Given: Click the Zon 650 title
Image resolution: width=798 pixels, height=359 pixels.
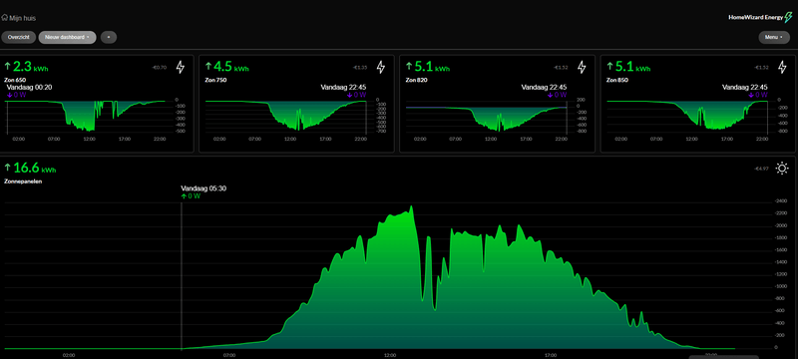Looking at the screenshot, I should coord(15,80).
